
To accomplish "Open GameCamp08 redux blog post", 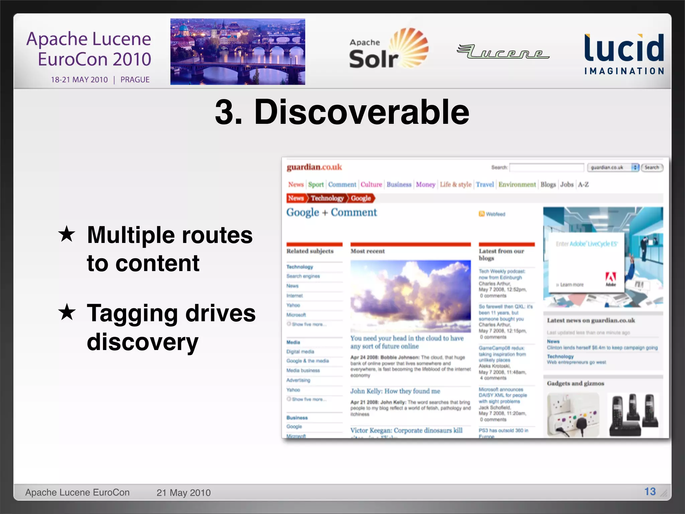I will [x=502, y=354].
